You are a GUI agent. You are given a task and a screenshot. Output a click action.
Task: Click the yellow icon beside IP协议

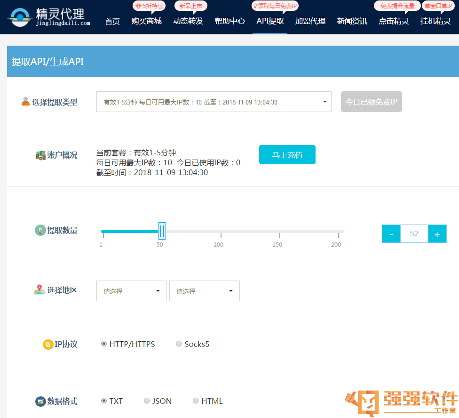coord(48,344)
